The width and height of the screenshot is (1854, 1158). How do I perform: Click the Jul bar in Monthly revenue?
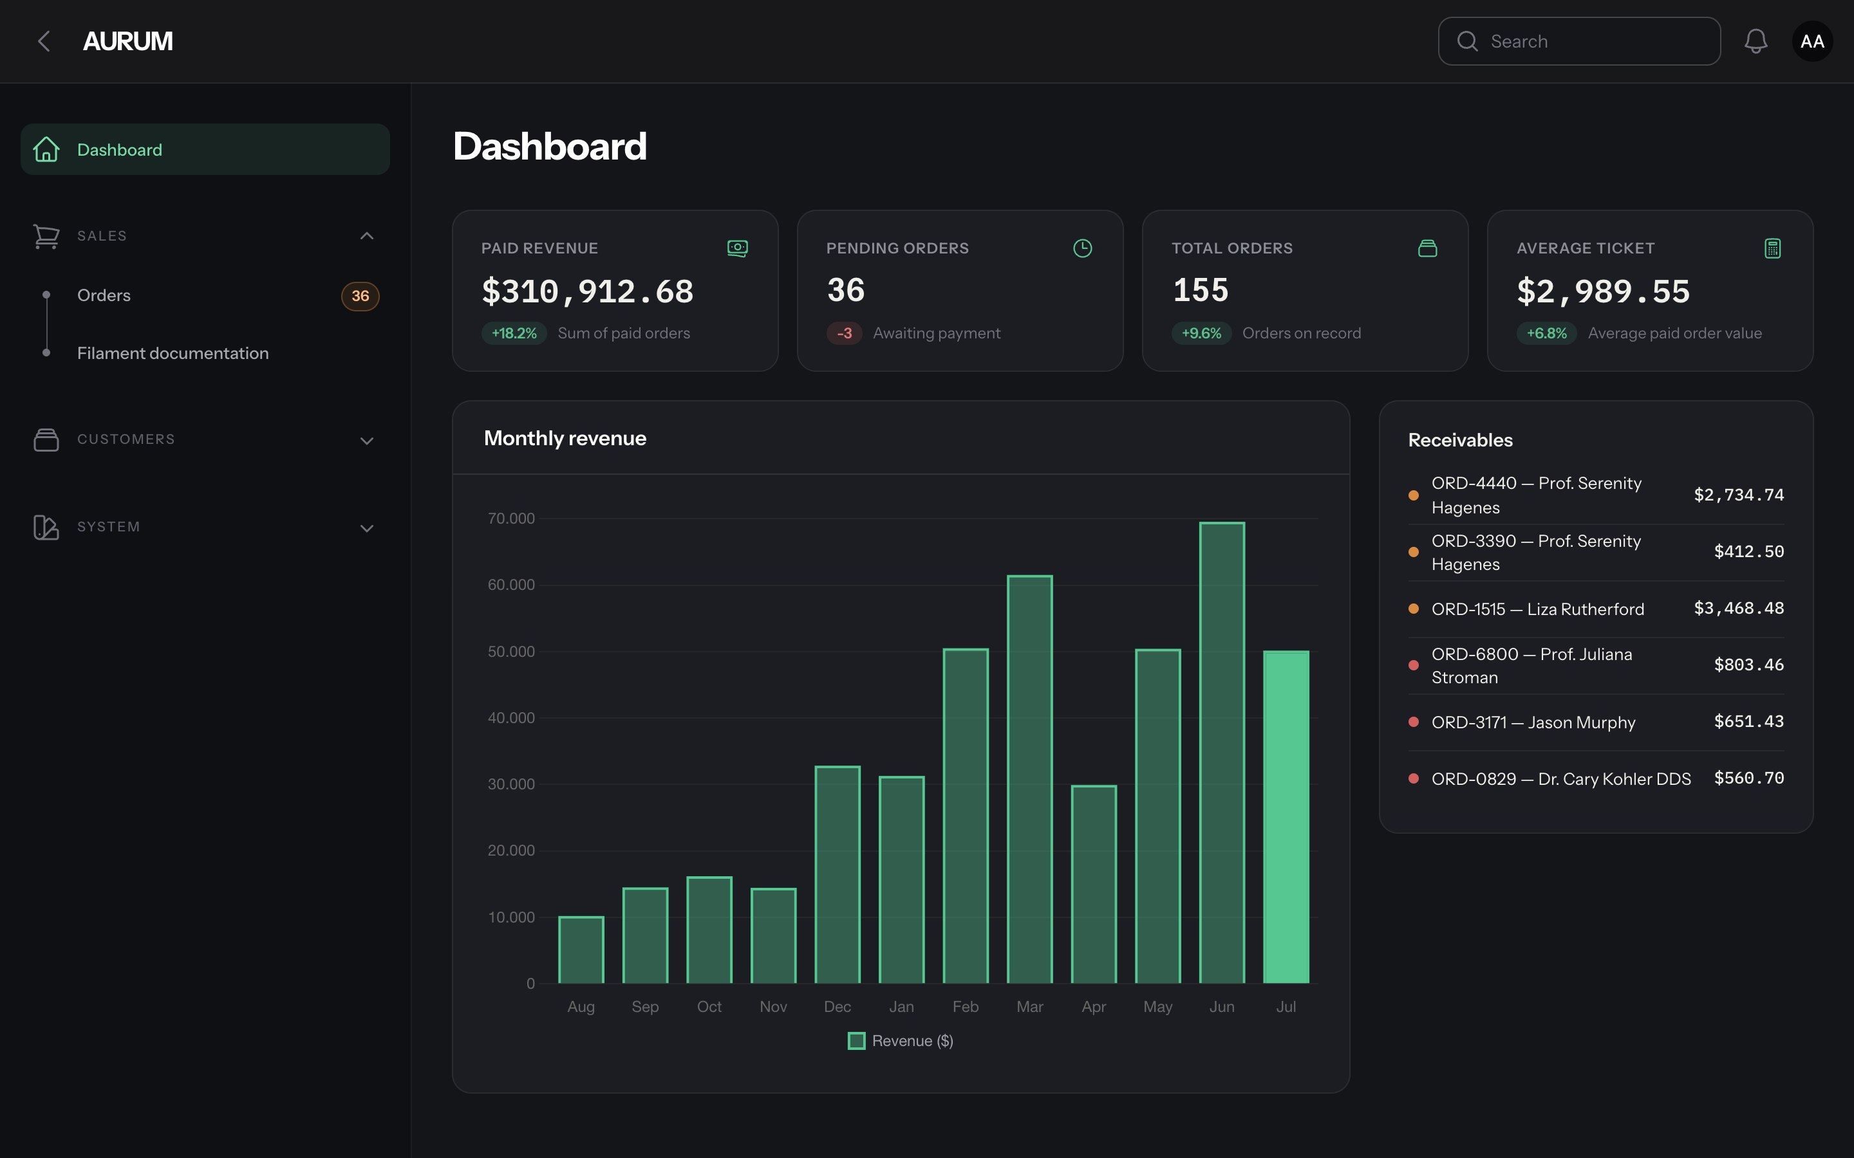(1286, 817)
